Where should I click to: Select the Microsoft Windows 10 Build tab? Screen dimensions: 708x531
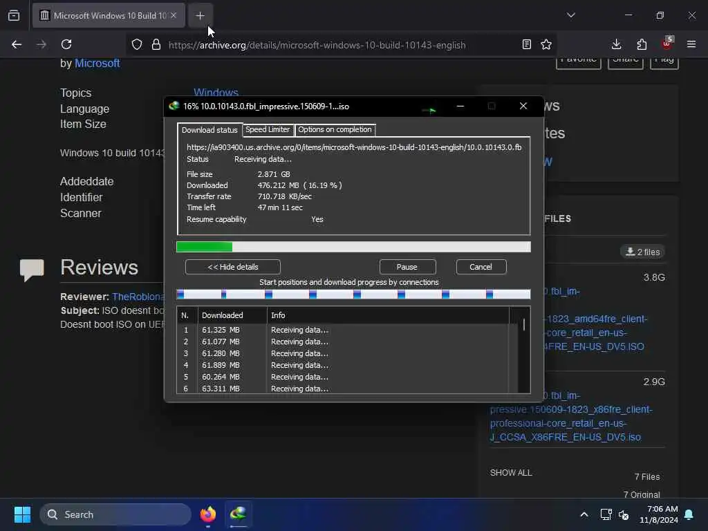pyautogui.click(x=109, y=15)
